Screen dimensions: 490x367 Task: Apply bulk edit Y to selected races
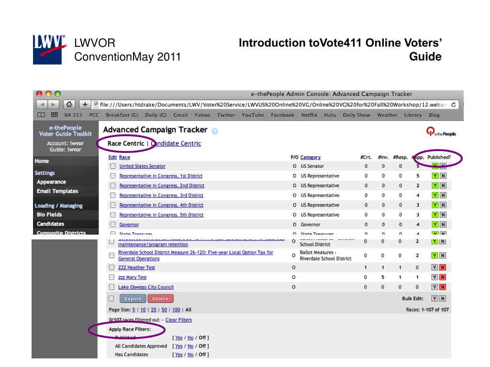pyautogui.click(x=434, y=299)
